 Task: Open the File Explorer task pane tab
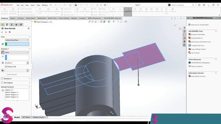pos(184,34)
